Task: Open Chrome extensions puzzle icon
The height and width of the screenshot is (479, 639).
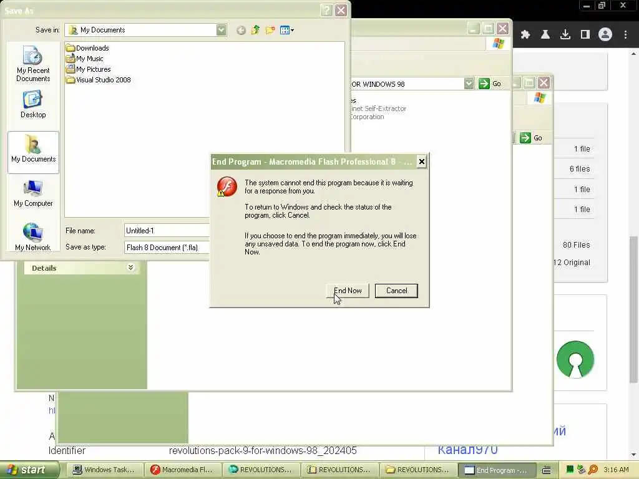Action: (x=525, y=35)
